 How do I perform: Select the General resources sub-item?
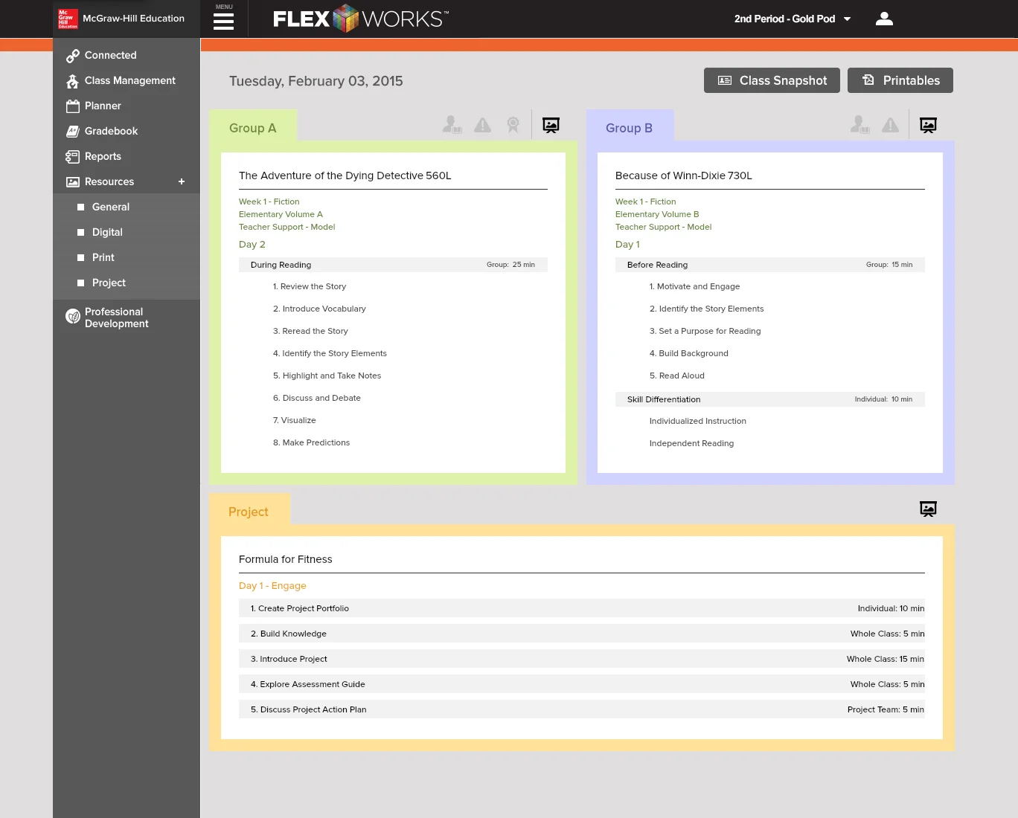[111, 207]
